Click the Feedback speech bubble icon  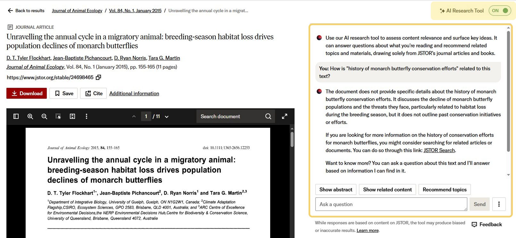[x=474, y=224]
